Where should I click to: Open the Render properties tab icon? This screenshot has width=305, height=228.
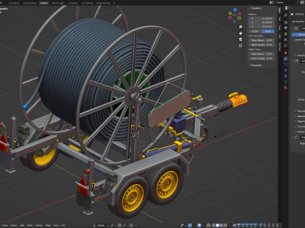point(285,22)
